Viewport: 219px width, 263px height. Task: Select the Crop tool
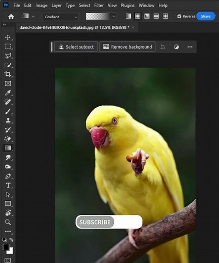pos(8,74)
